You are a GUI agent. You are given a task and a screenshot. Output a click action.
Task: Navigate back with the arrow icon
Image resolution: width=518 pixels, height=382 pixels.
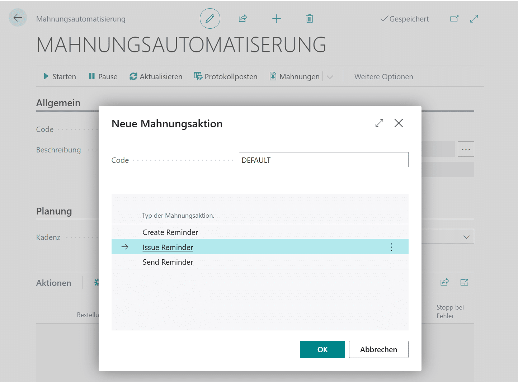[x=18, y=18]
